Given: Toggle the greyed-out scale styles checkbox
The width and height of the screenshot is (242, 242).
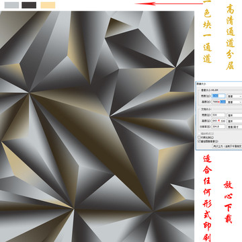Looking at the screenshot, I should 199,134.
